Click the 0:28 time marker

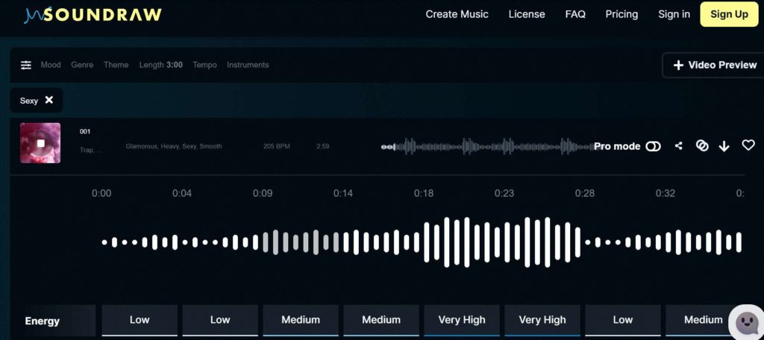coord(585,193)
